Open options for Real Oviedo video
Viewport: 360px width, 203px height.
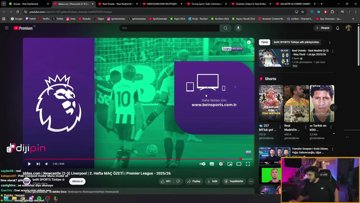click(x=333, y=51)
